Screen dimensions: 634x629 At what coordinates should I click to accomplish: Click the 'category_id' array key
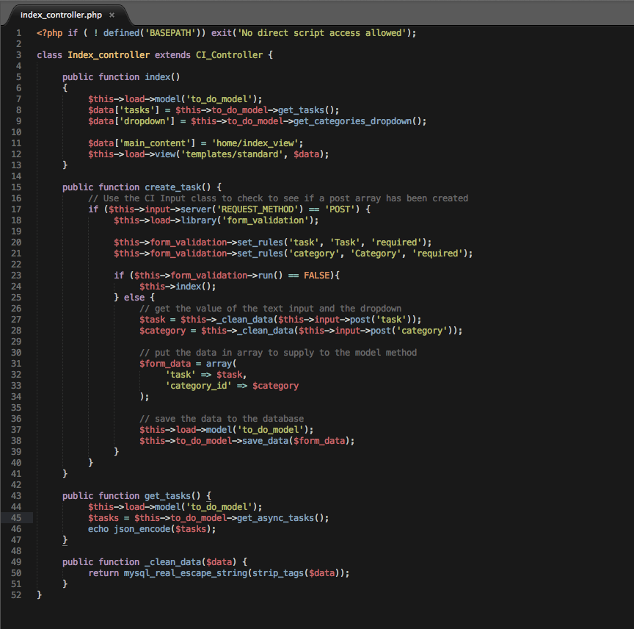pos(200,386)
